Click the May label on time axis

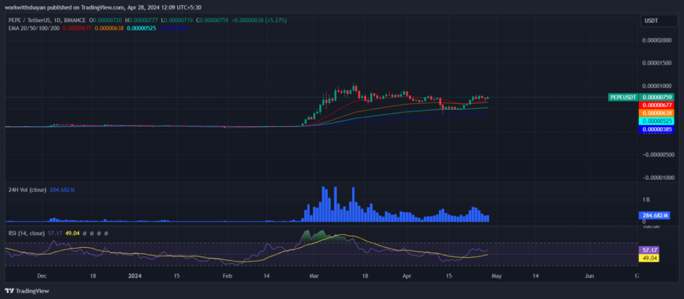pos(497,276)
